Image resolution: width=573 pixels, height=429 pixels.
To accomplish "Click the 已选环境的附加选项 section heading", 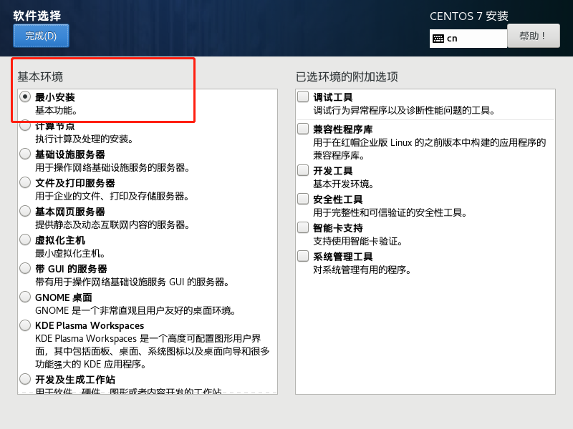I will point(347,77).
